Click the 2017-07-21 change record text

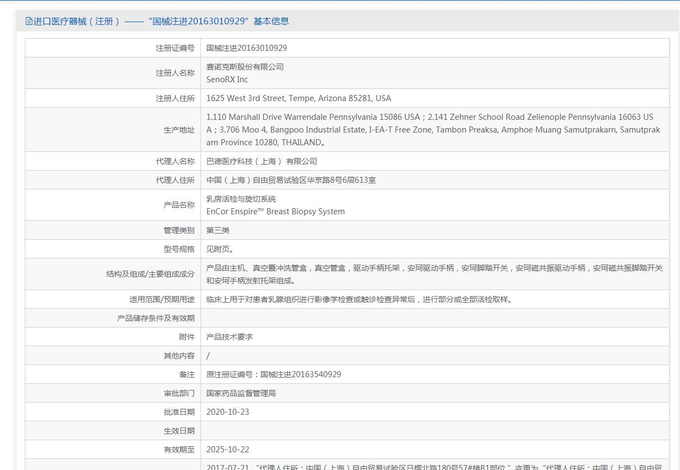click(434, 467)
